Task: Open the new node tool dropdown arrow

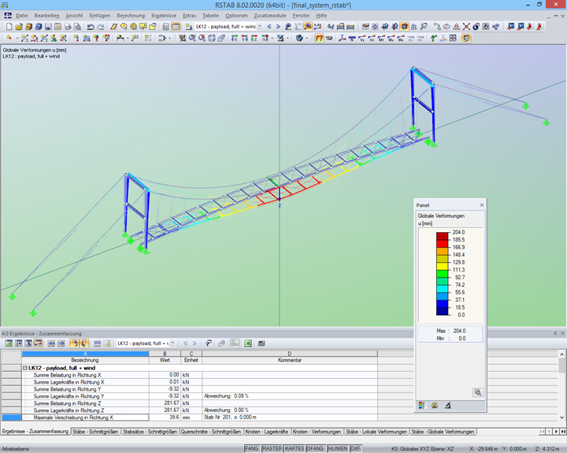Action: click(17, 38)
